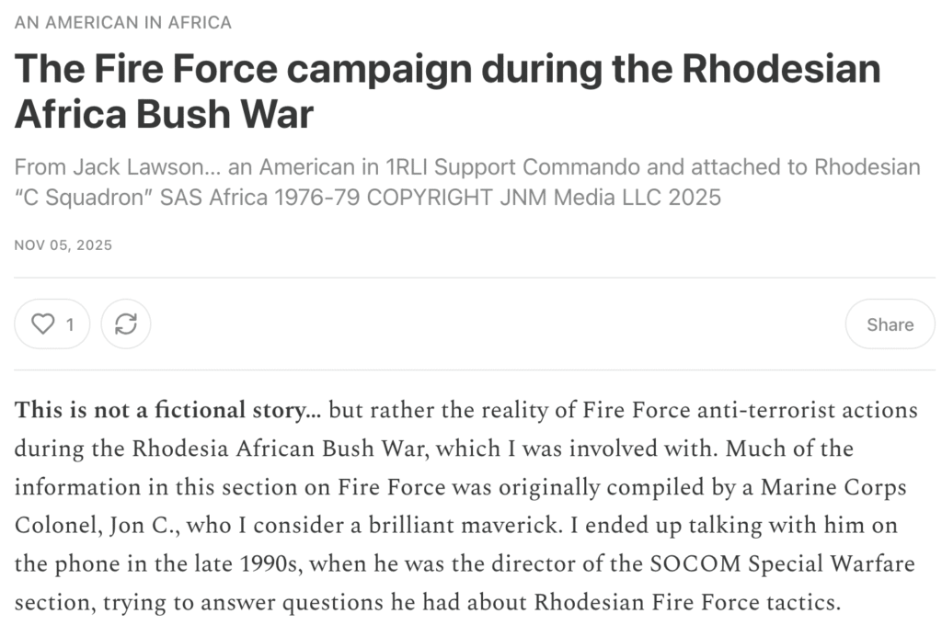
Task: Click the heart icon to like the post
Action: tap(42, 324)
